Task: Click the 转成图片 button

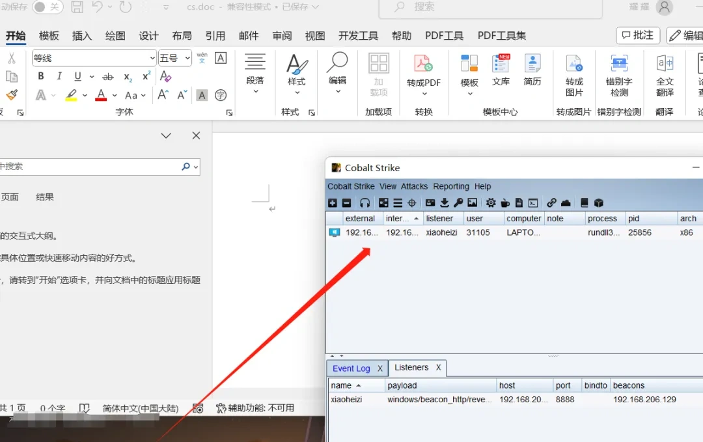Action: [574, 76]
